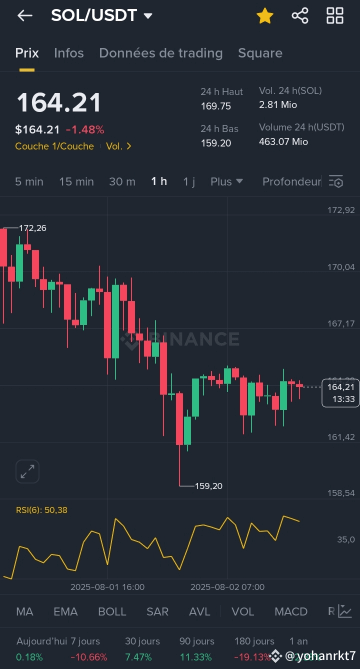360x669 pixels.
Task: Expand chart to fullscreen with arrows icon
Action: point(27,471)
